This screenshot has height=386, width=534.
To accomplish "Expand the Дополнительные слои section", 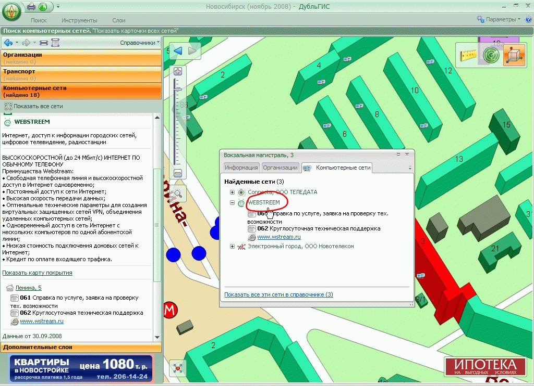I will click(x=81, y=348).
